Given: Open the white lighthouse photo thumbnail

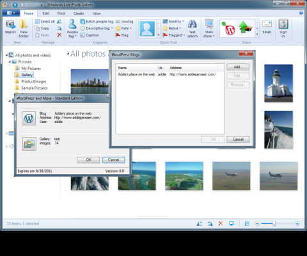Looking at the screenshot, I should (278, 83).
